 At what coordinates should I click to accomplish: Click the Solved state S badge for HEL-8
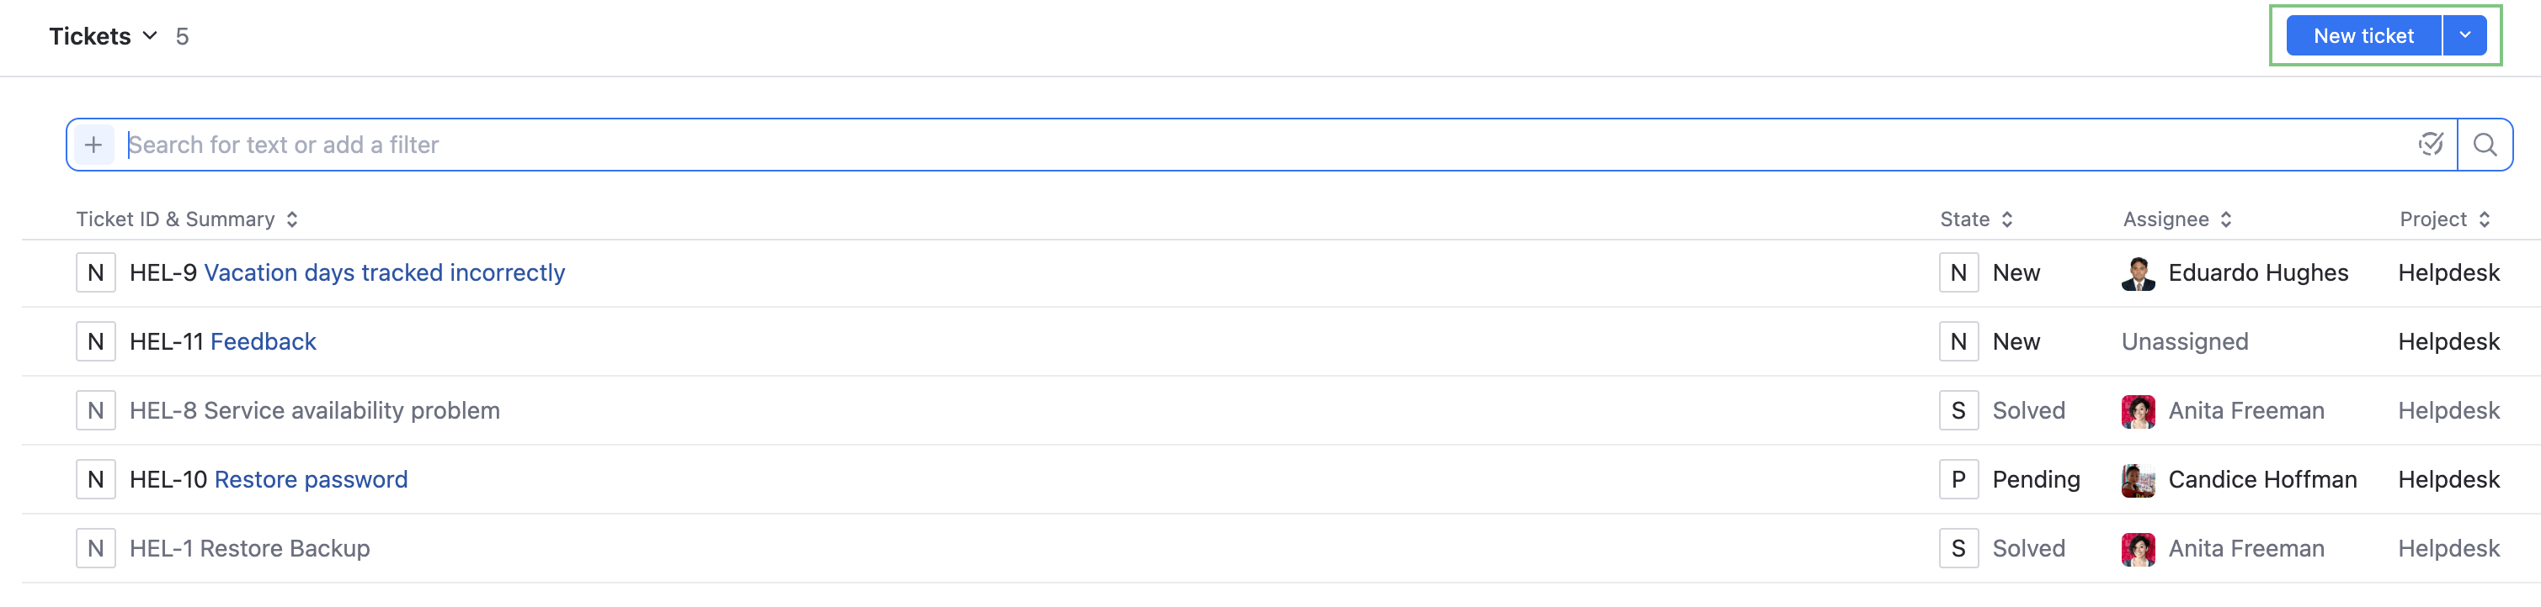tap(1958, 411)
